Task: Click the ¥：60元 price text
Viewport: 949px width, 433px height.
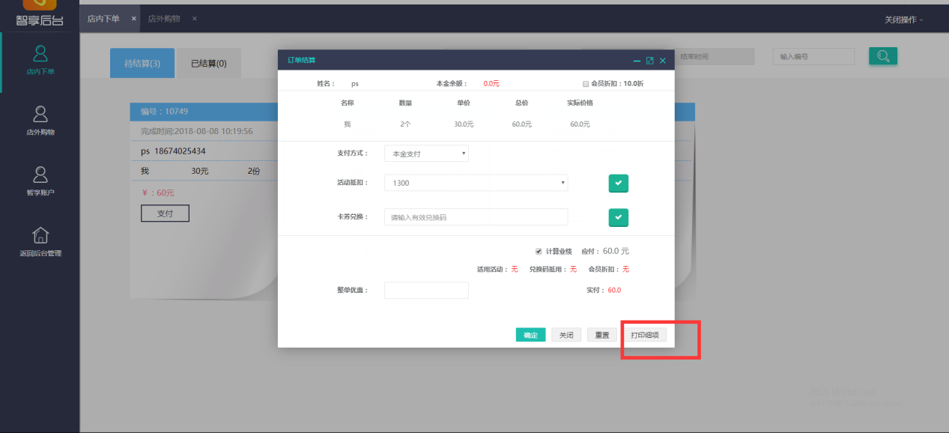Action: click(x=157, y=193)
